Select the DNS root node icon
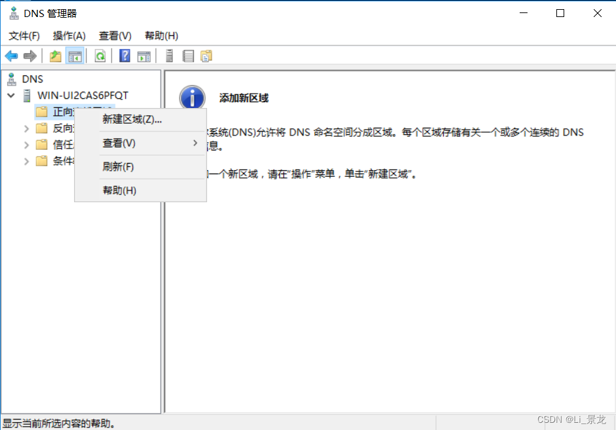 pos(12,79)
